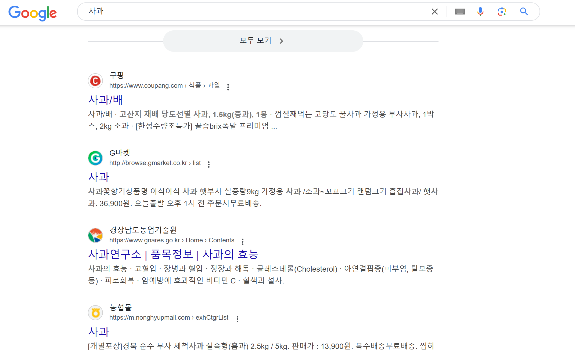575x350 pixels.
Task: Click the 경상남도농업기술원 favicon icon
Action: [95, 235]
